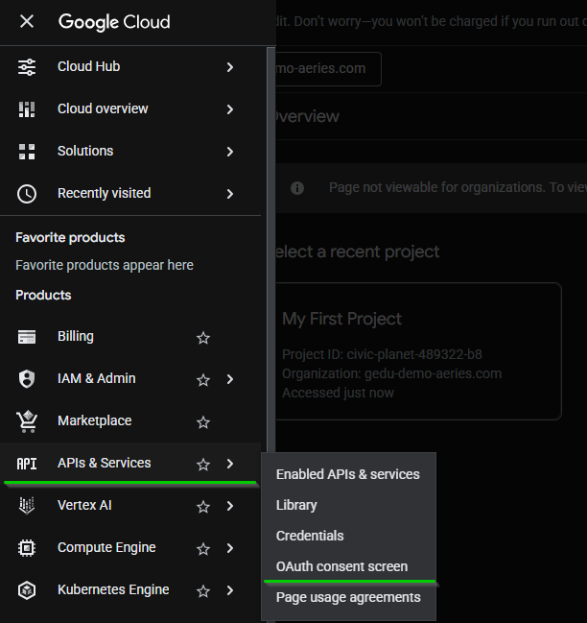This screenshot has height=623, width=587.
Task: Open Vertex AI
Action: click(130, 505)
